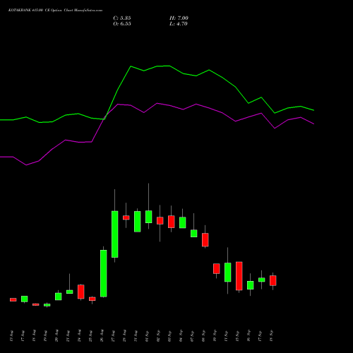Click the 18 Sep date label
Viewport: 353px width, 353px height.
pos(271,335)
